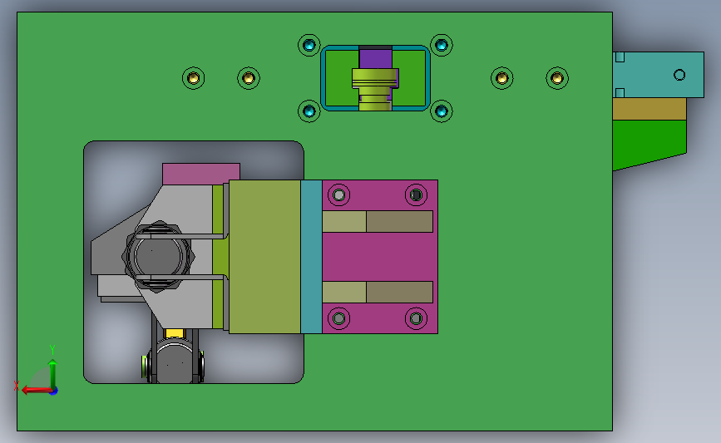Select the gold screw just right of the insert

502,78
